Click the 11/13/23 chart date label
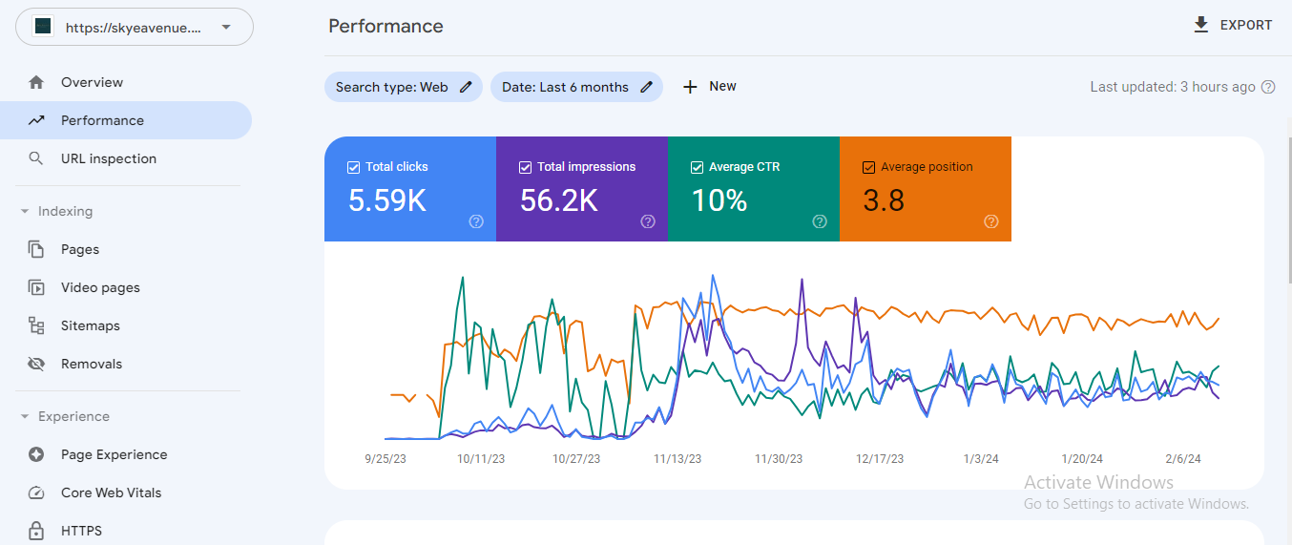1292x545 pixels. point(677,459)
